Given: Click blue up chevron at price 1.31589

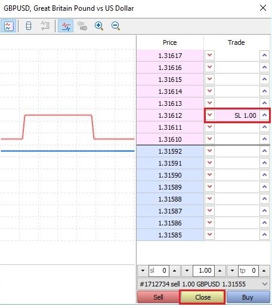Looking at the screenshot, I should [x=264, y=187].
